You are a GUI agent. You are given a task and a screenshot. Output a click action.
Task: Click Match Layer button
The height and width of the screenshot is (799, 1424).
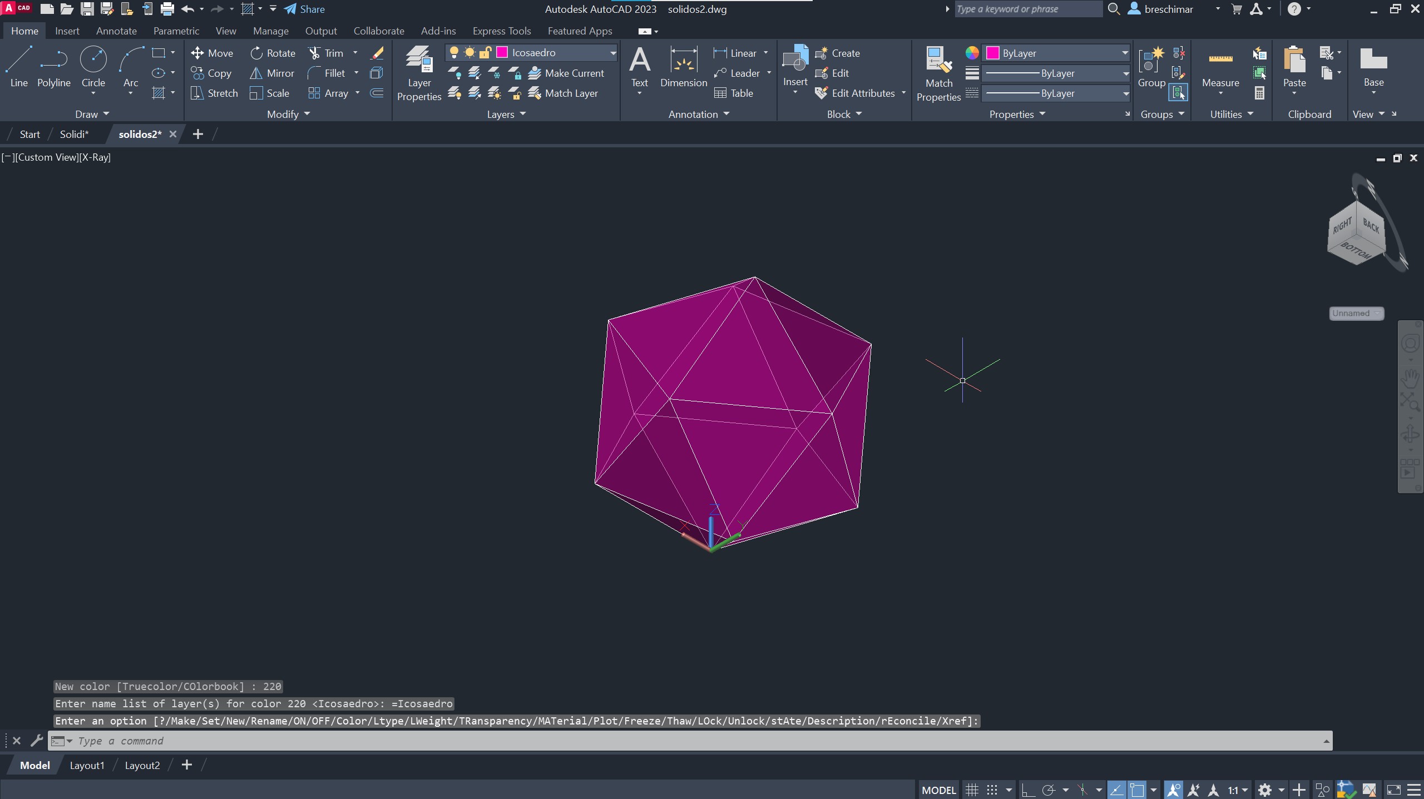pos(563,93)
